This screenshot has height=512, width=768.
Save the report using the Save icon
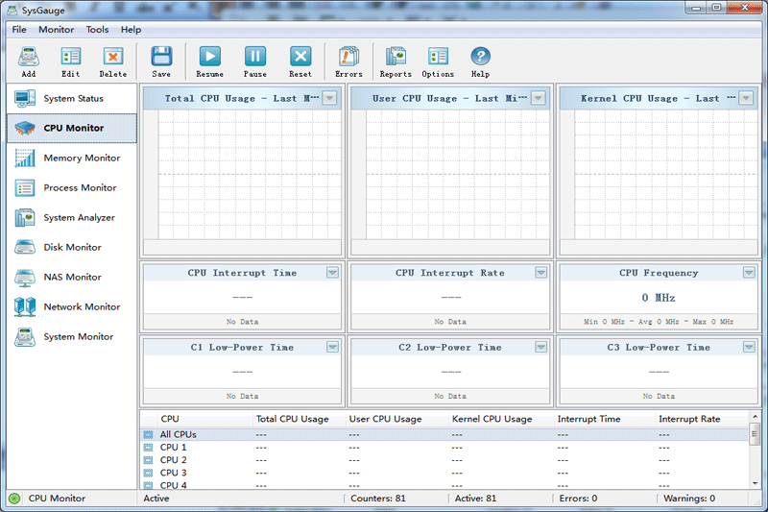click(161, 61)
